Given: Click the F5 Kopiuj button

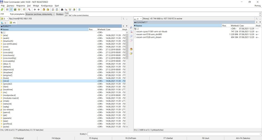Looking at the screenshot, I should (x=93, y=138).
